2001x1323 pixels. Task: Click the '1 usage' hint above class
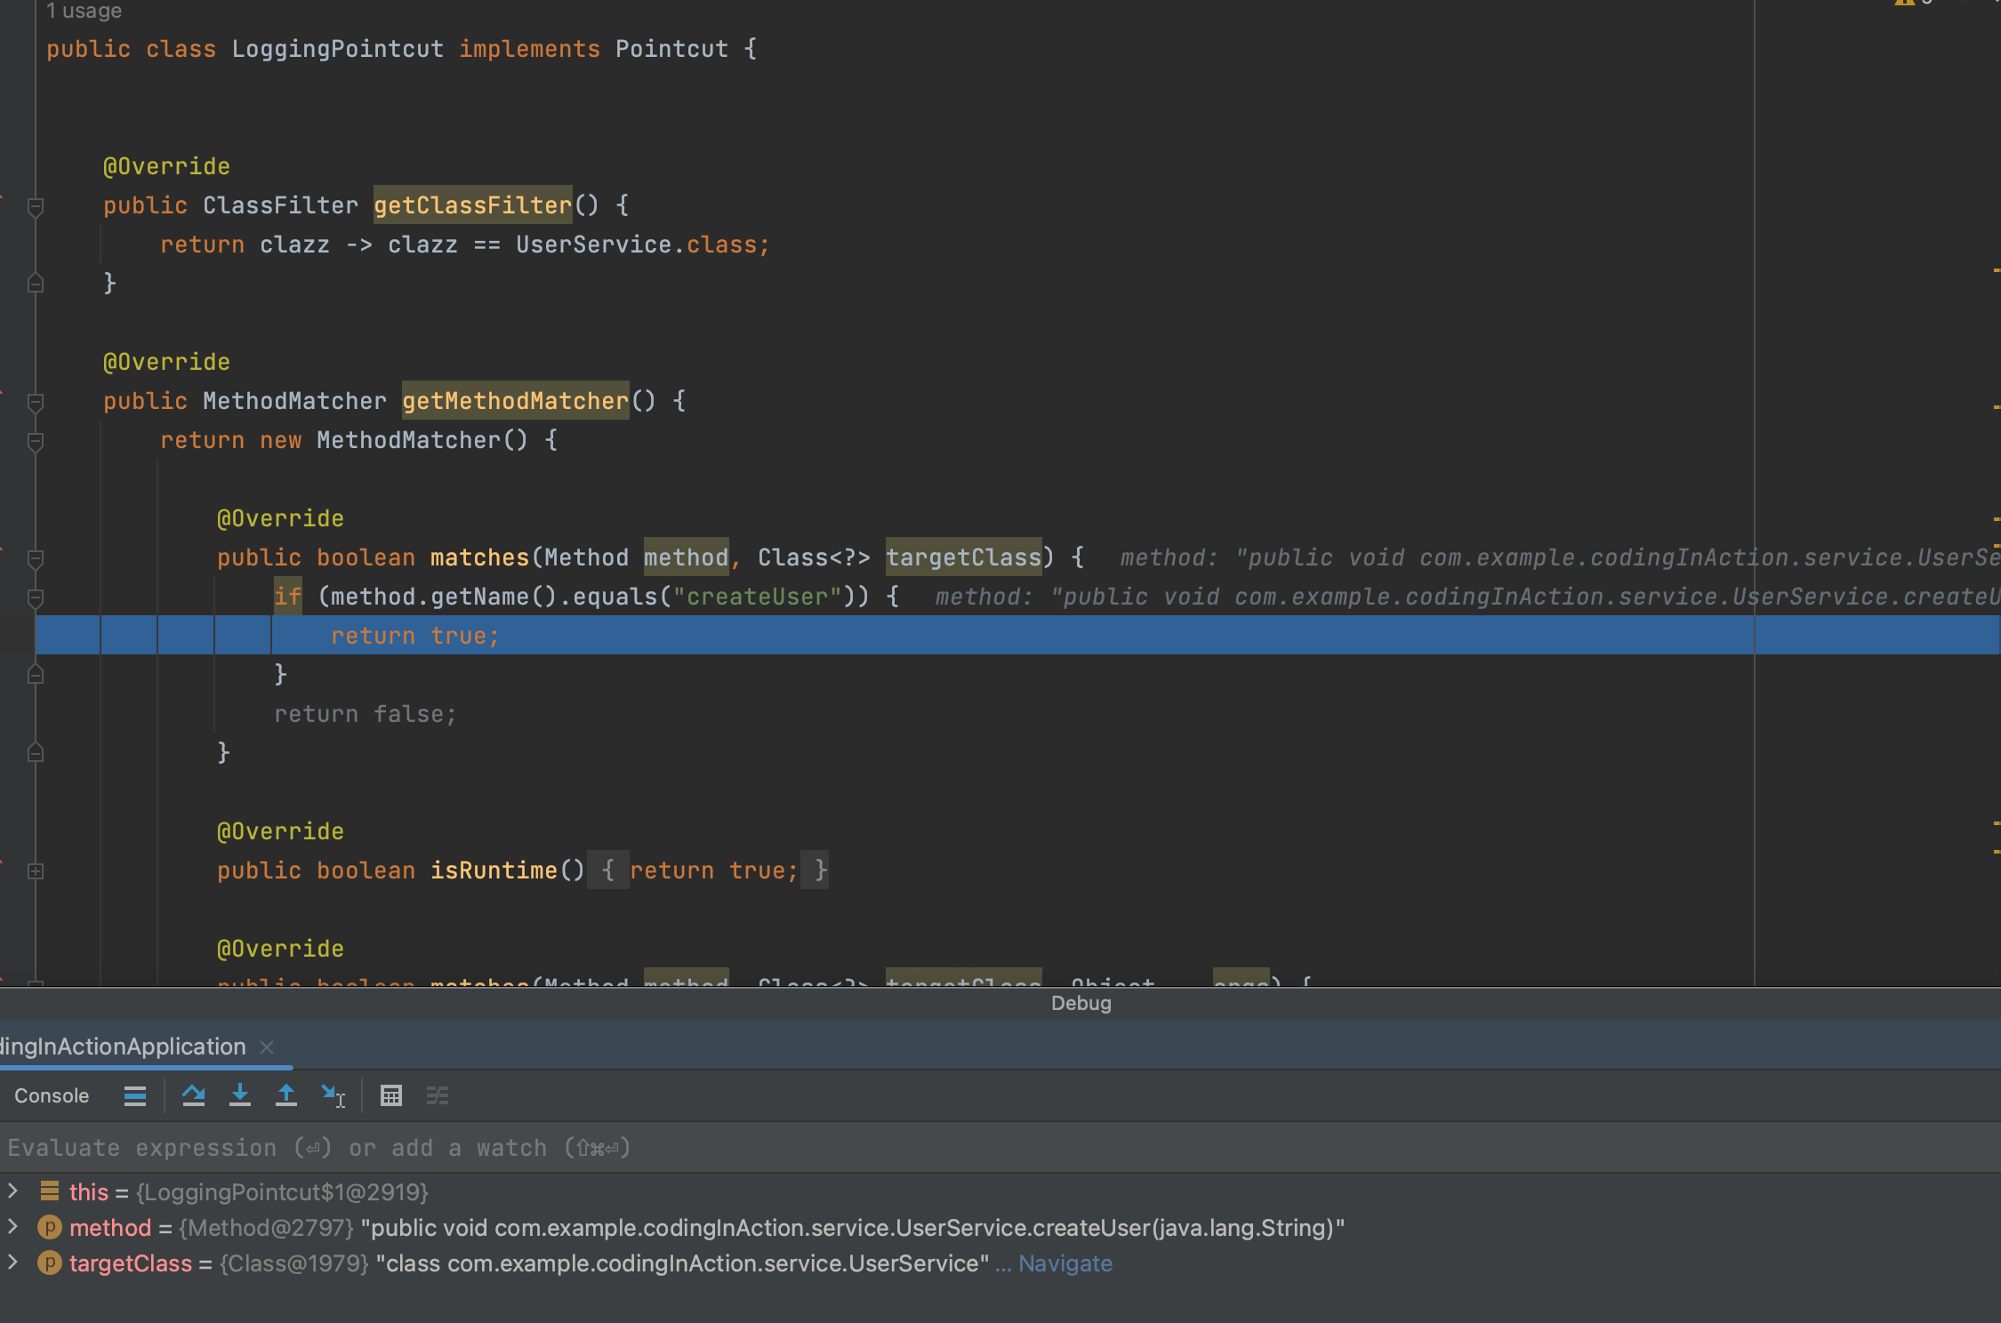pos(84,11)
